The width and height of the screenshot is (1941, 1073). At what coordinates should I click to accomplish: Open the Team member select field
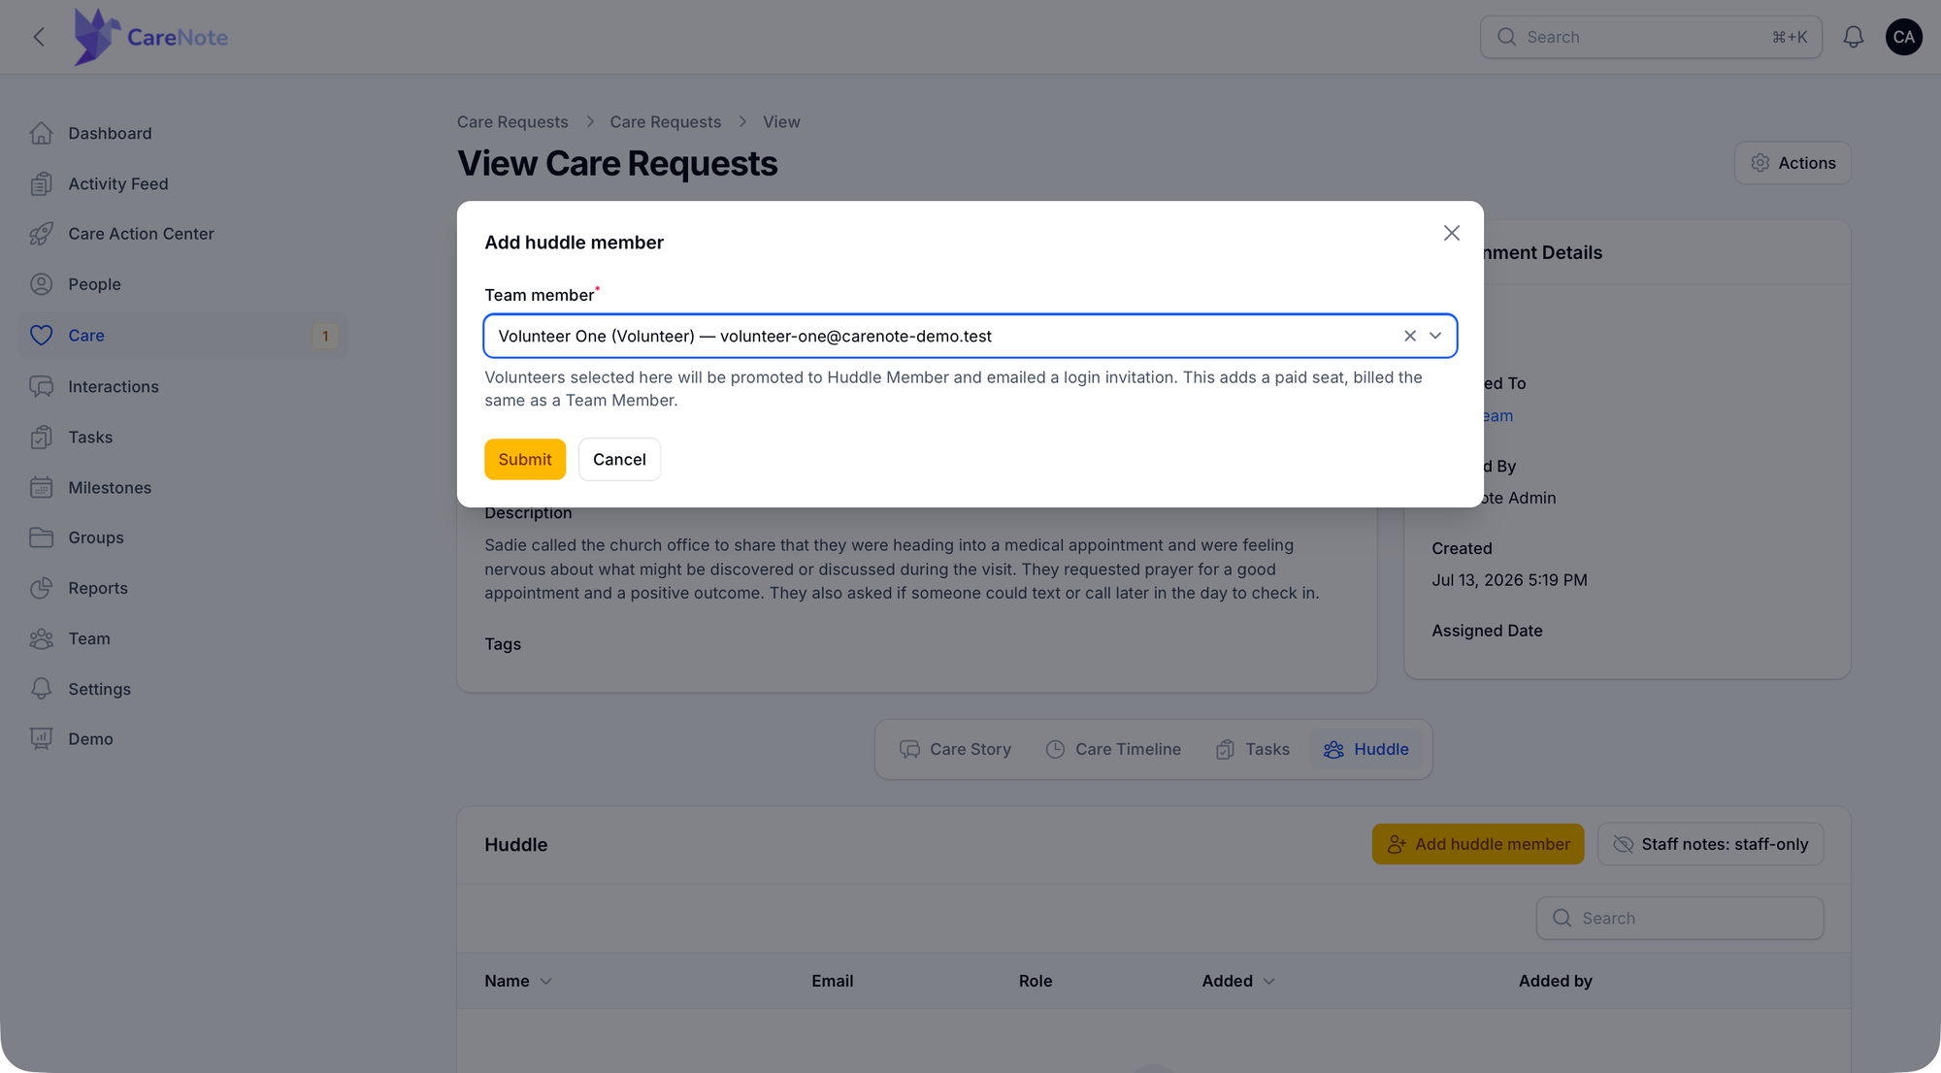coord(970,336)
